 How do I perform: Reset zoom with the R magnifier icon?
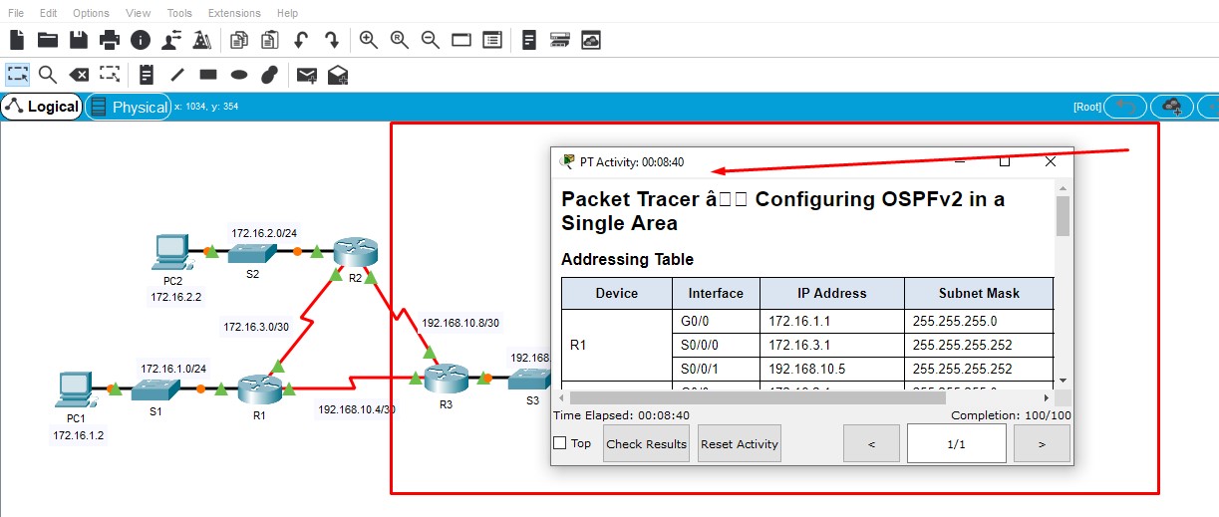[x=400, y=40]
